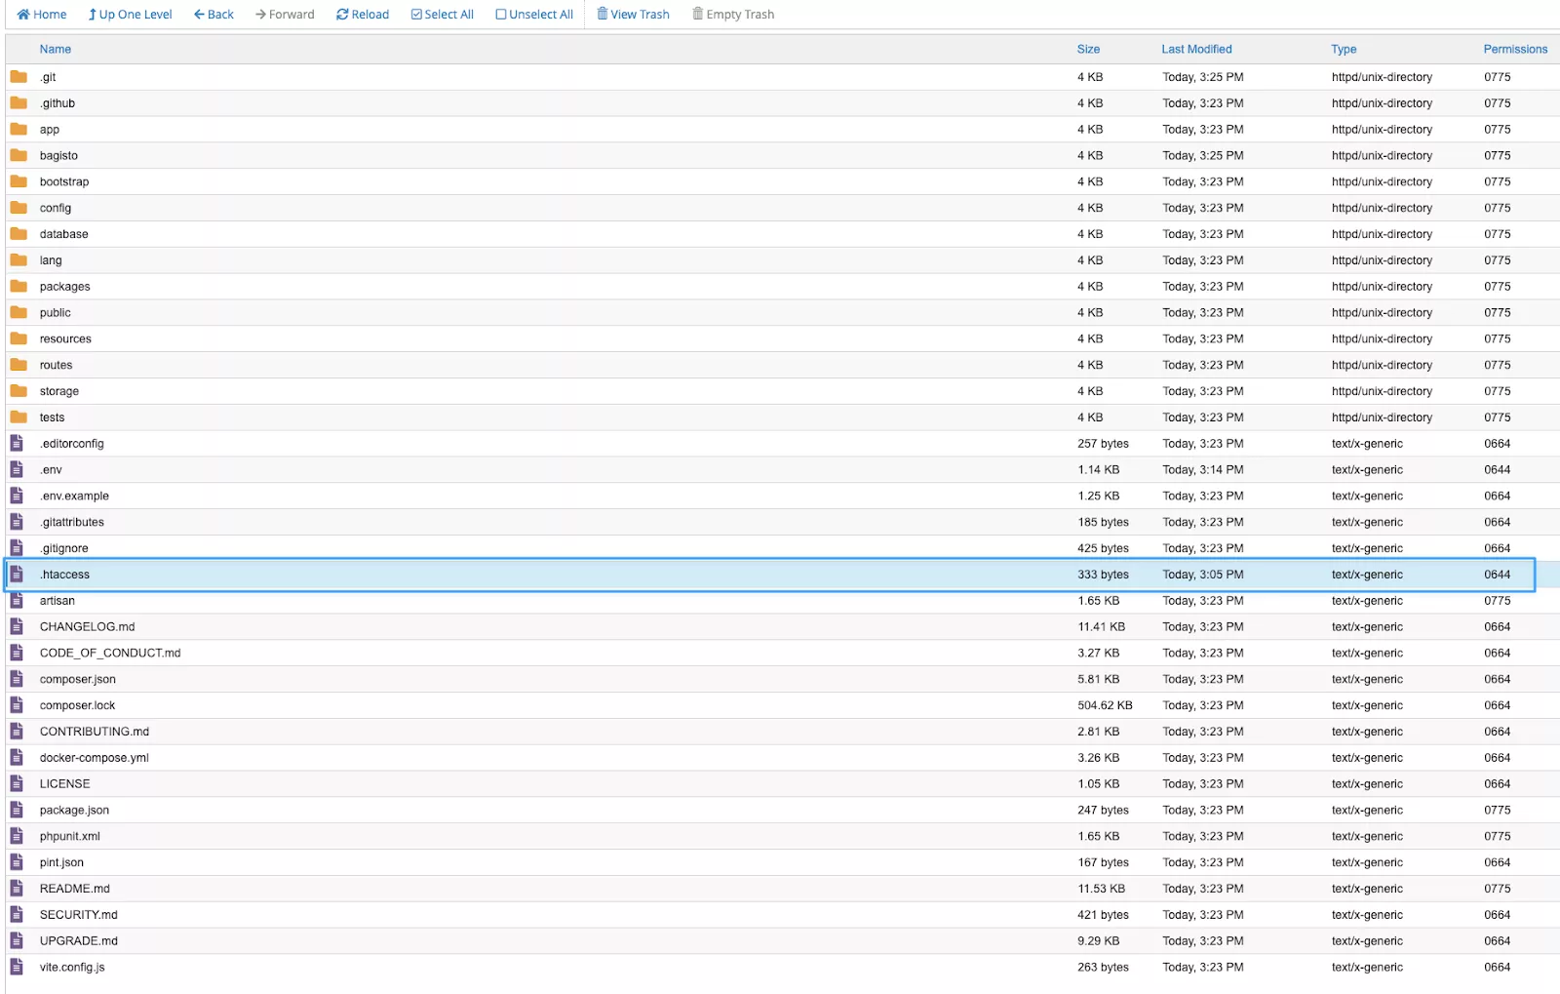Screen dimensions: 1560x994
Task: Sort by Last Modified column
Action: (x=1196, y=49)
